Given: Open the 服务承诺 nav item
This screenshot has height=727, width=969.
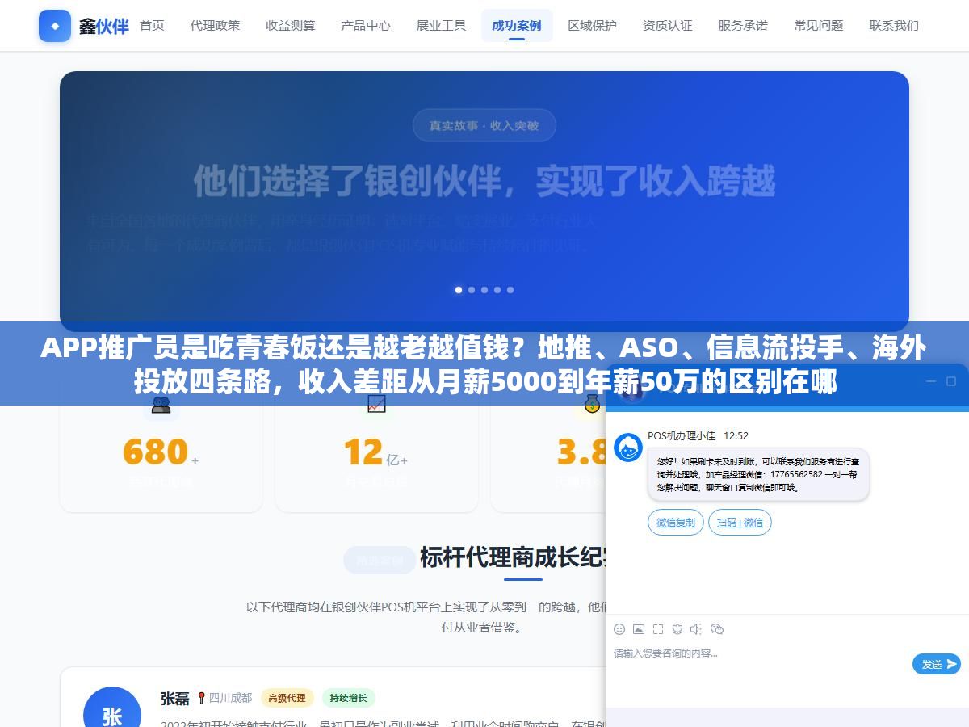Looking at the screenshot, I should click(743, 26).
